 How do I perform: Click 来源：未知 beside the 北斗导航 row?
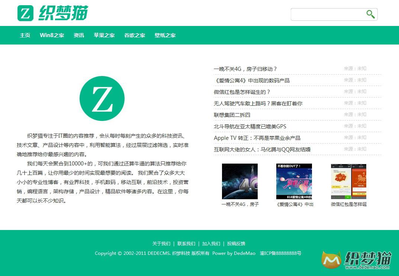[355, 126]
